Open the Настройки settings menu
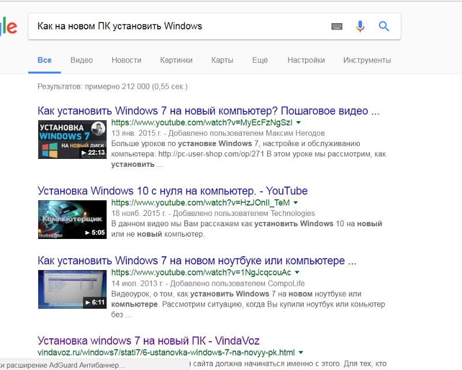The height and width of the screenshot is (370, 462). (x=306, y=61)
